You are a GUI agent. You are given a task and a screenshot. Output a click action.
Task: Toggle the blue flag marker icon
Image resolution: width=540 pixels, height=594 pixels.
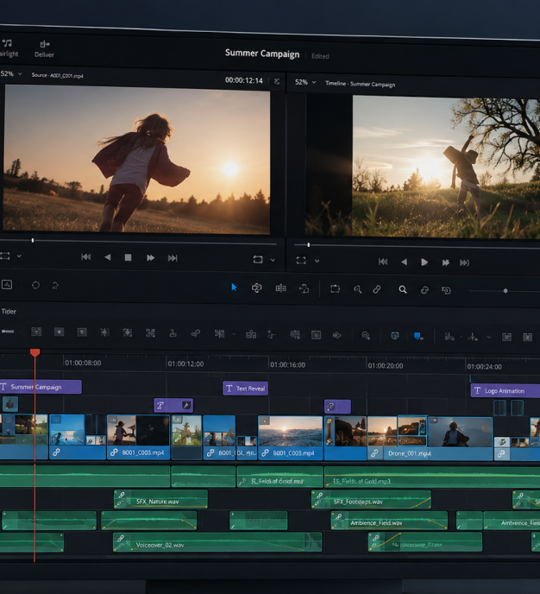(x=418, y=336)
